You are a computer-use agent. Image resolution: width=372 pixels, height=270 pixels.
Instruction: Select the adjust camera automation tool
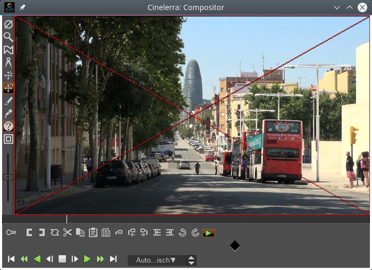8,75
